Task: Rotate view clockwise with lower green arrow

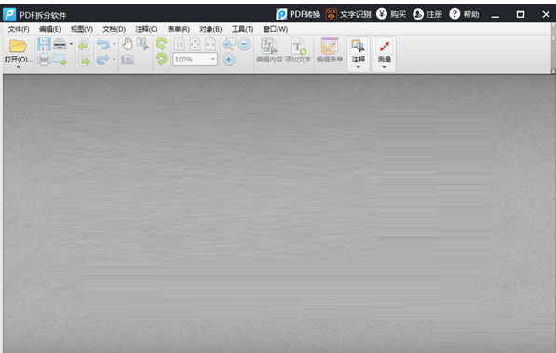Action: pos(162,60)
